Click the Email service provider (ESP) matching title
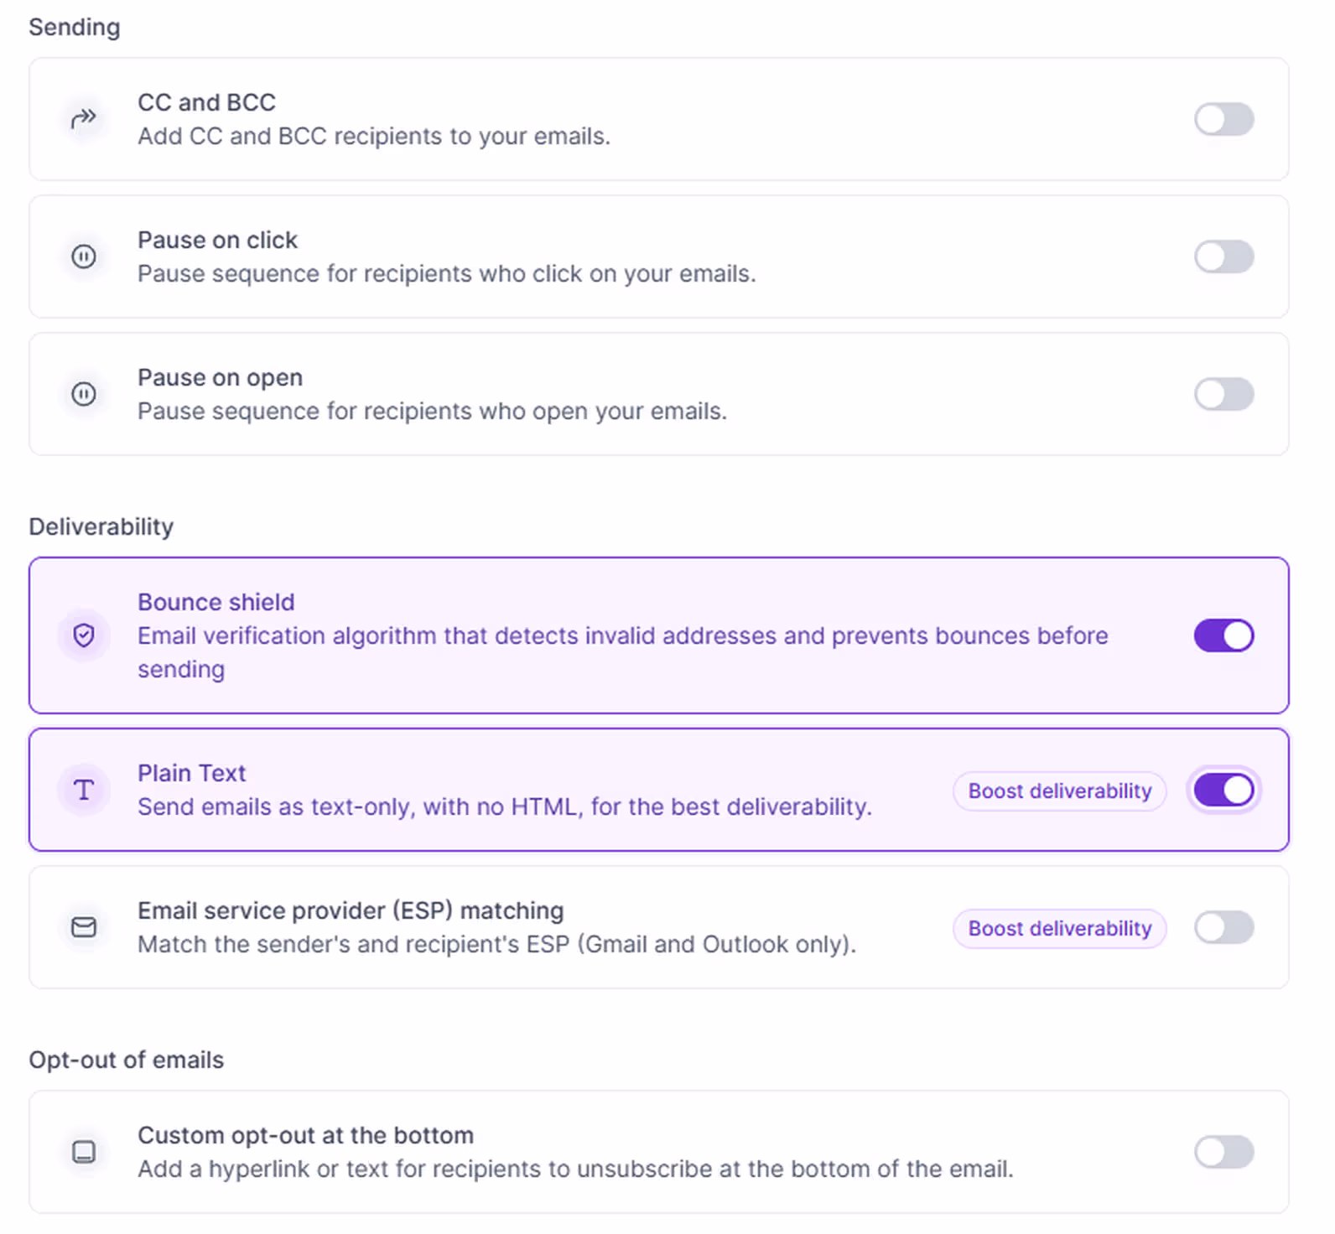1335x1234 pixels. point(351,910)
